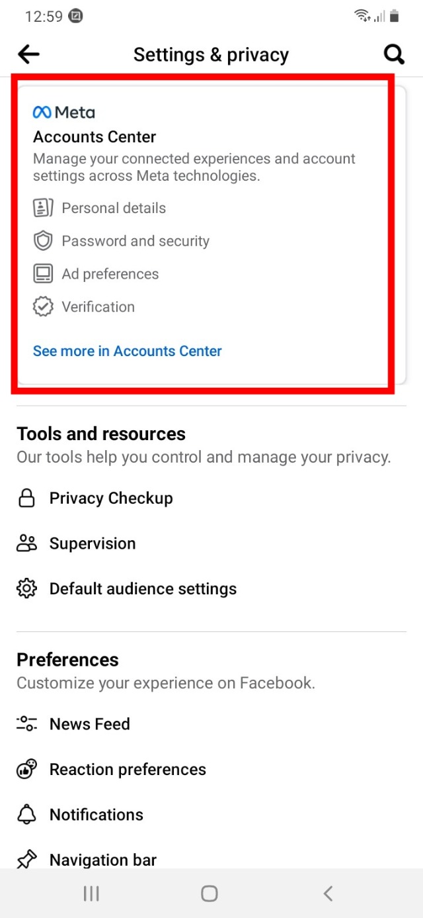Screen dimensions: 423x918
Task: Tap the Supervision people icon
Action: [26, 543]
